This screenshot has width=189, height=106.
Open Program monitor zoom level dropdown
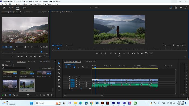pyautogui.click(x=69, y=45)
